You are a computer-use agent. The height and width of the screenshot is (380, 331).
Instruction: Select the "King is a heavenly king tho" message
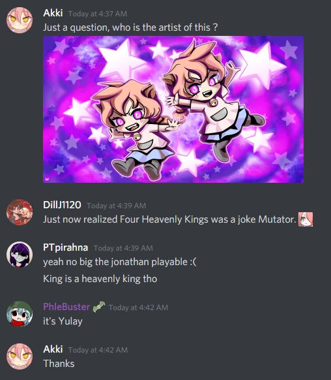[x=100, y=279]
